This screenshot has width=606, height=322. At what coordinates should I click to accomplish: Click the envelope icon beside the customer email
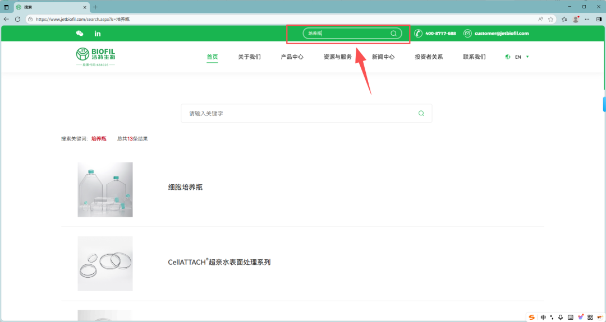click(x=467, y=34)
